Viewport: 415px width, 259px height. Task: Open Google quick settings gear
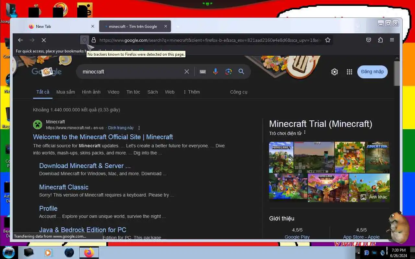[335, 72]
